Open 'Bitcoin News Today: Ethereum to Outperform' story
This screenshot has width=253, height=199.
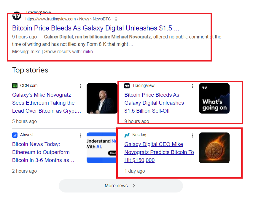click(x=43, y=152)
